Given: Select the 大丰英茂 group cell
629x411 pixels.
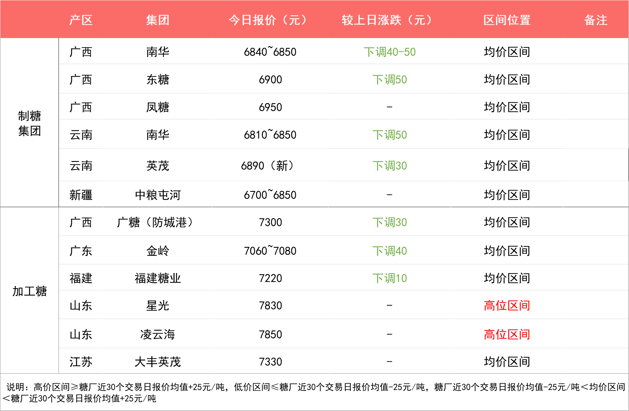Looking at the screenshot, I should [157, 362].
